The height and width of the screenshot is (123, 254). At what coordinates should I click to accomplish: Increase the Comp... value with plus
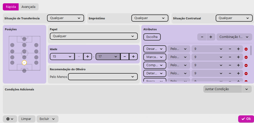pos(238,65)
